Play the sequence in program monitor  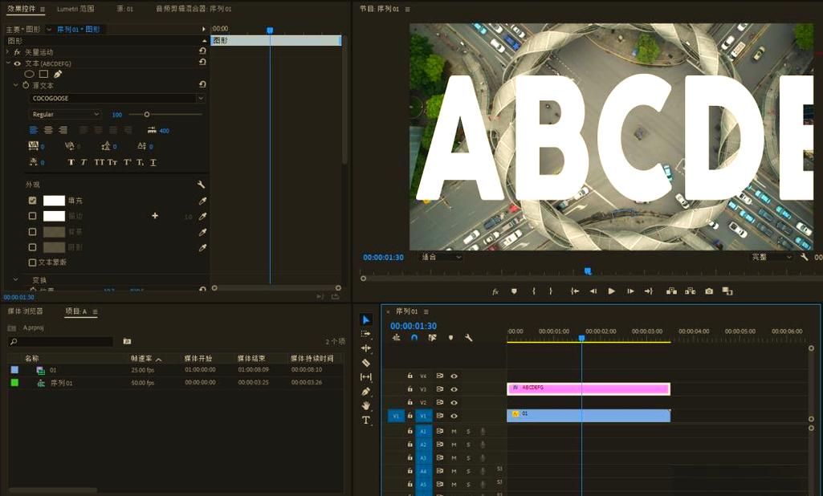point(612,291)
